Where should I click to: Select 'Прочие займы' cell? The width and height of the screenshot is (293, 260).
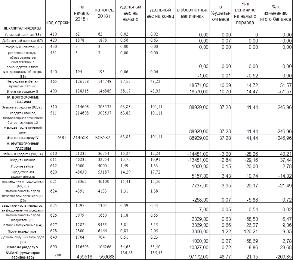pos(23,166)
